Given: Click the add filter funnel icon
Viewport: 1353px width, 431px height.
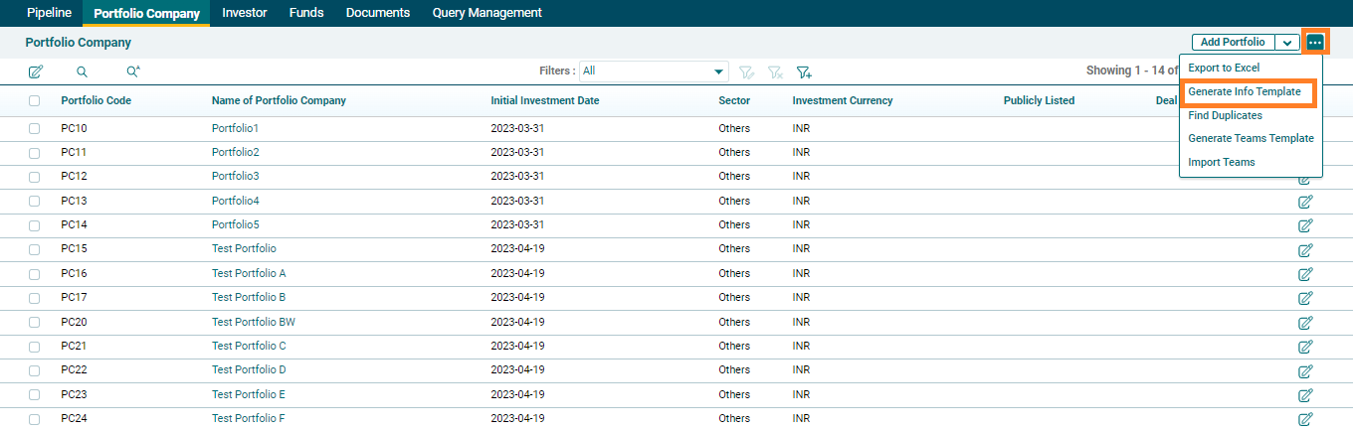Looking at the screenshot, I should tap(804, 72).
